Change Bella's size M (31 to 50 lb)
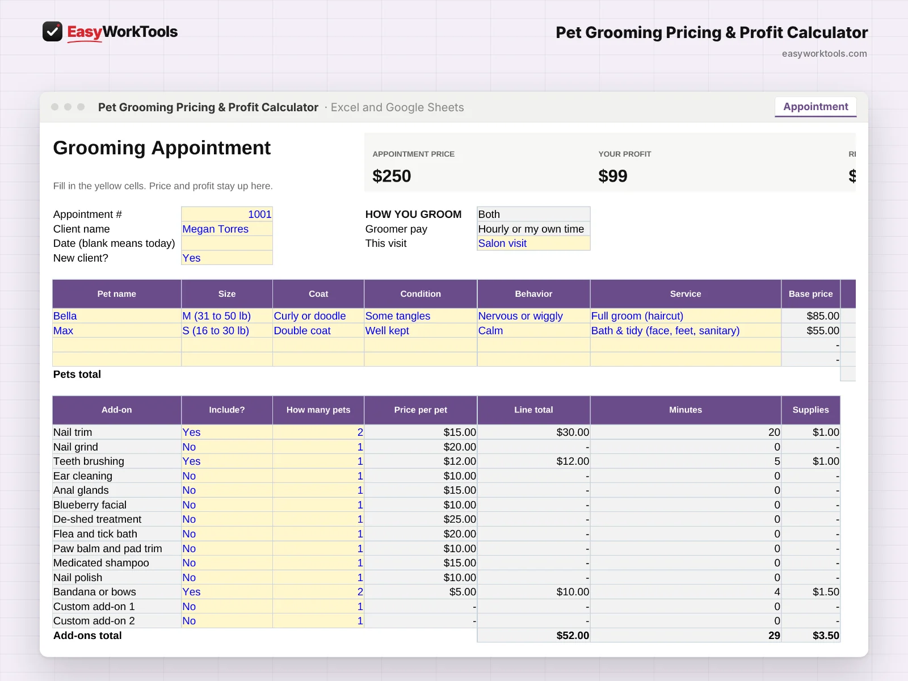 click(x=227, y=316)
